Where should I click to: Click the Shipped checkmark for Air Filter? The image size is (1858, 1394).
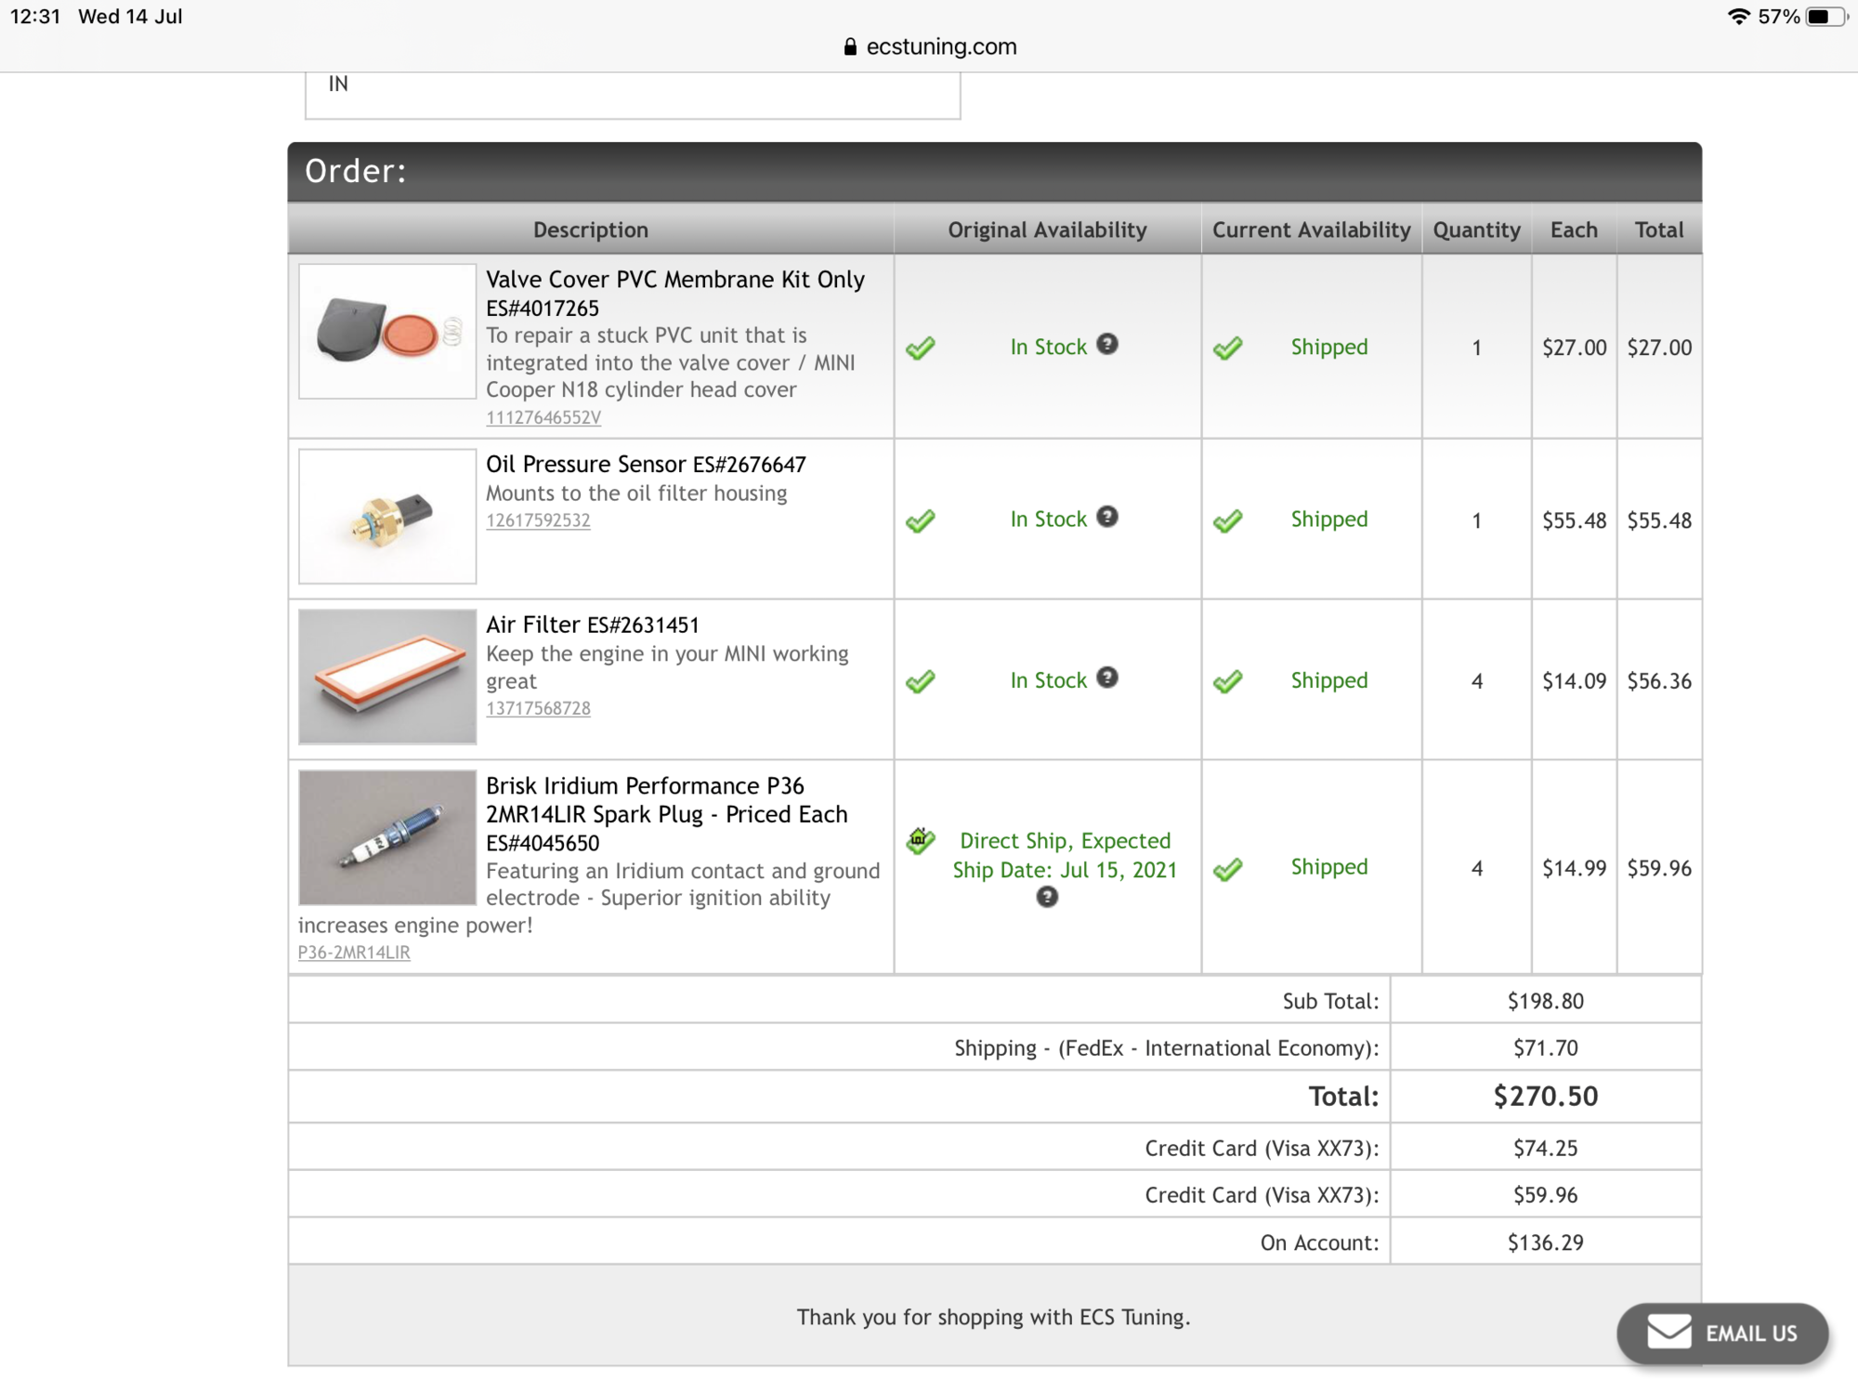(x=1227, y=681)
